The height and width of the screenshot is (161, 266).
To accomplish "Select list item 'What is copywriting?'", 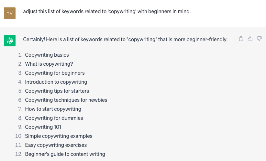I will point(49,64).
